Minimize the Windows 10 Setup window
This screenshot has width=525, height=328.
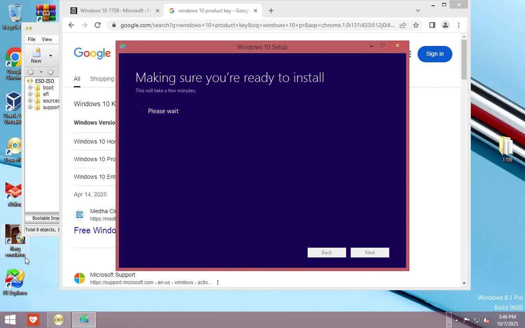point(372,46)
